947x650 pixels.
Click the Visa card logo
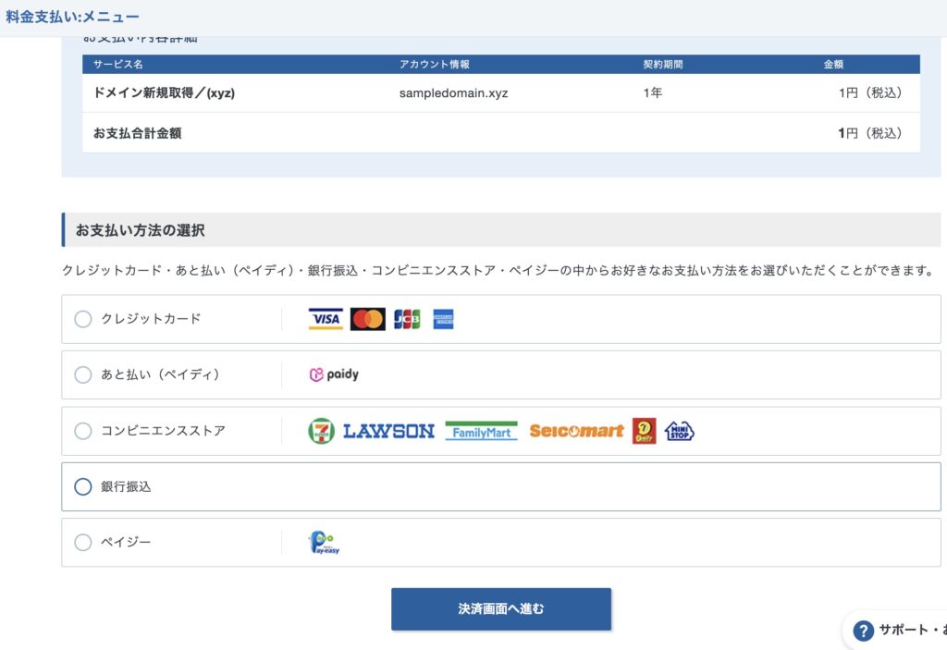pos(326,319)
